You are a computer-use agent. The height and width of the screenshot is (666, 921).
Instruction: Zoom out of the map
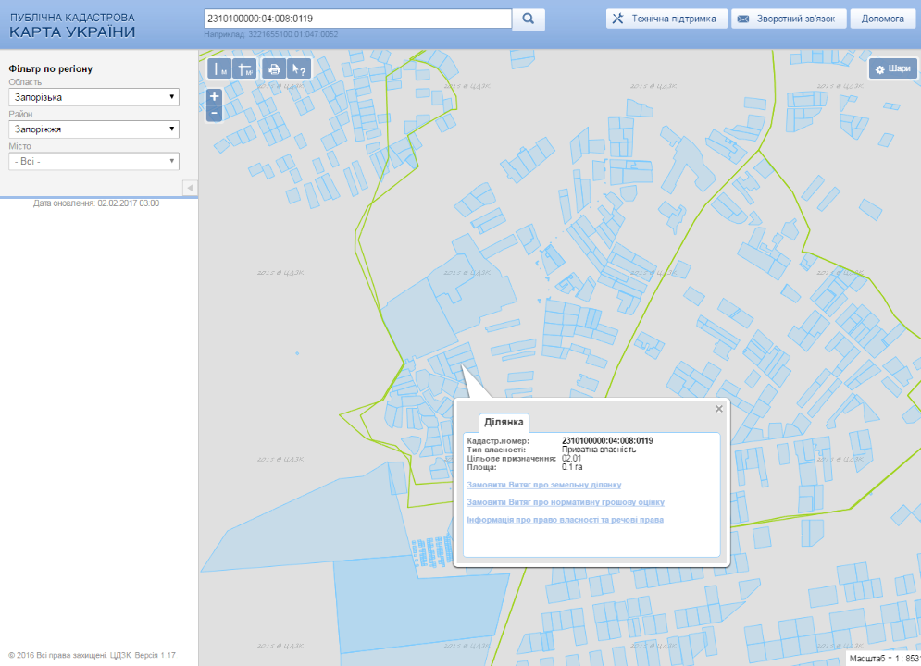point(215,113)
